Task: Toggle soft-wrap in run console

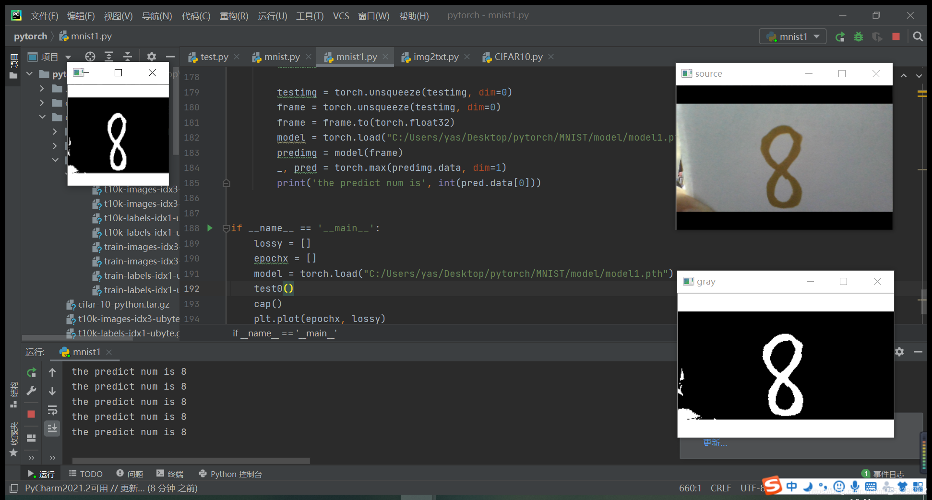Action: (52, 410)
